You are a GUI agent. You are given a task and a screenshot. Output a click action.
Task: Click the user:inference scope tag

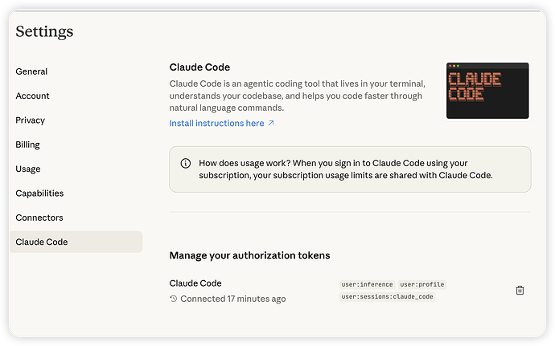(x=367, y=284)
